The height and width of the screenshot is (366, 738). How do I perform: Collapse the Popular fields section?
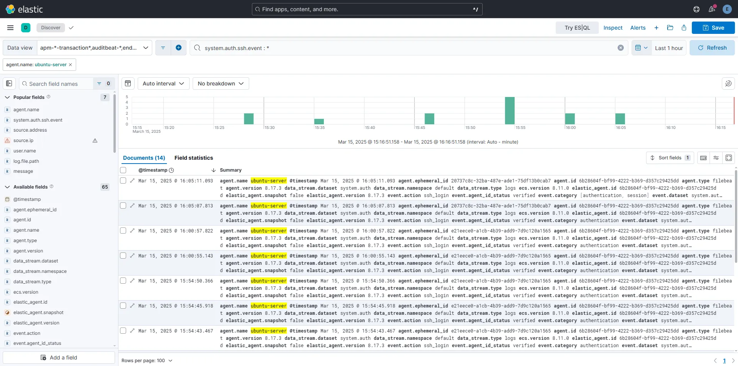click(7, 97)
